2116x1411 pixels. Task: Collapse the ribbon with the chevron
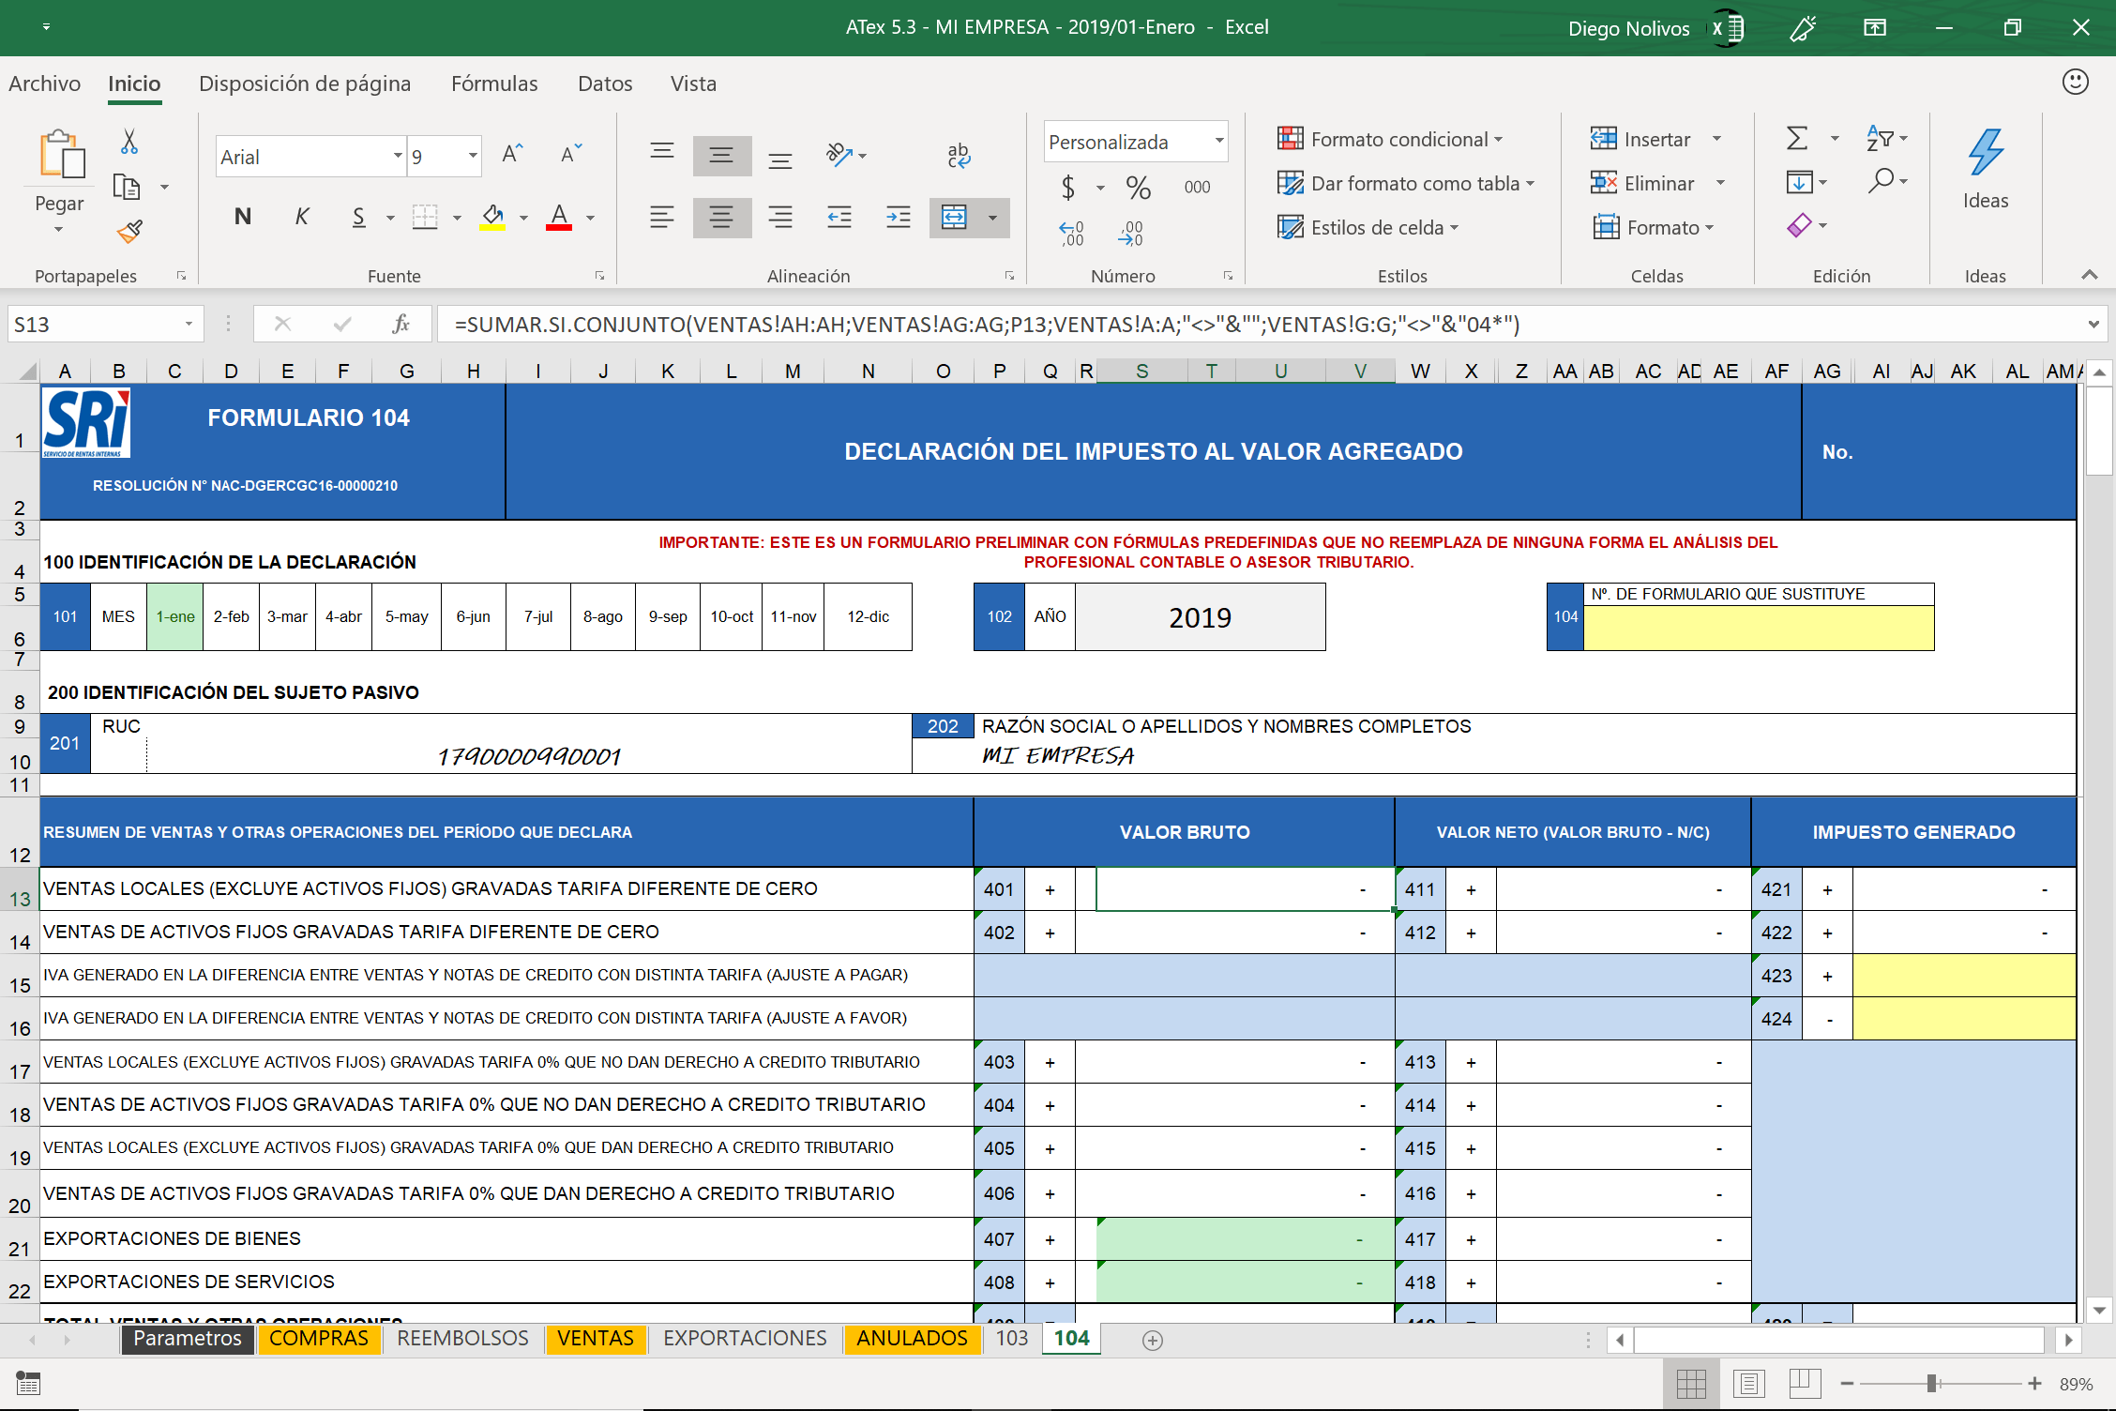click(2090, 275)
